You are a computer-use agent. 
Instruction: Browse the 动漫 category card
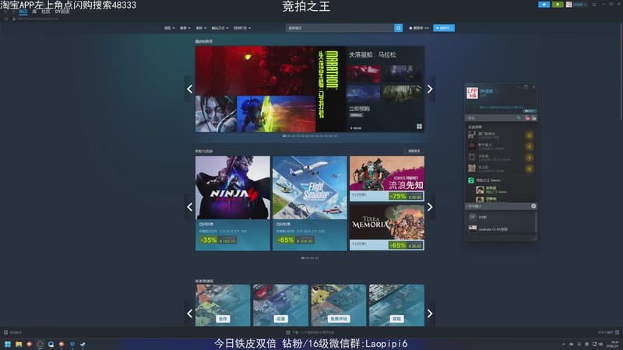click(280, 305)
